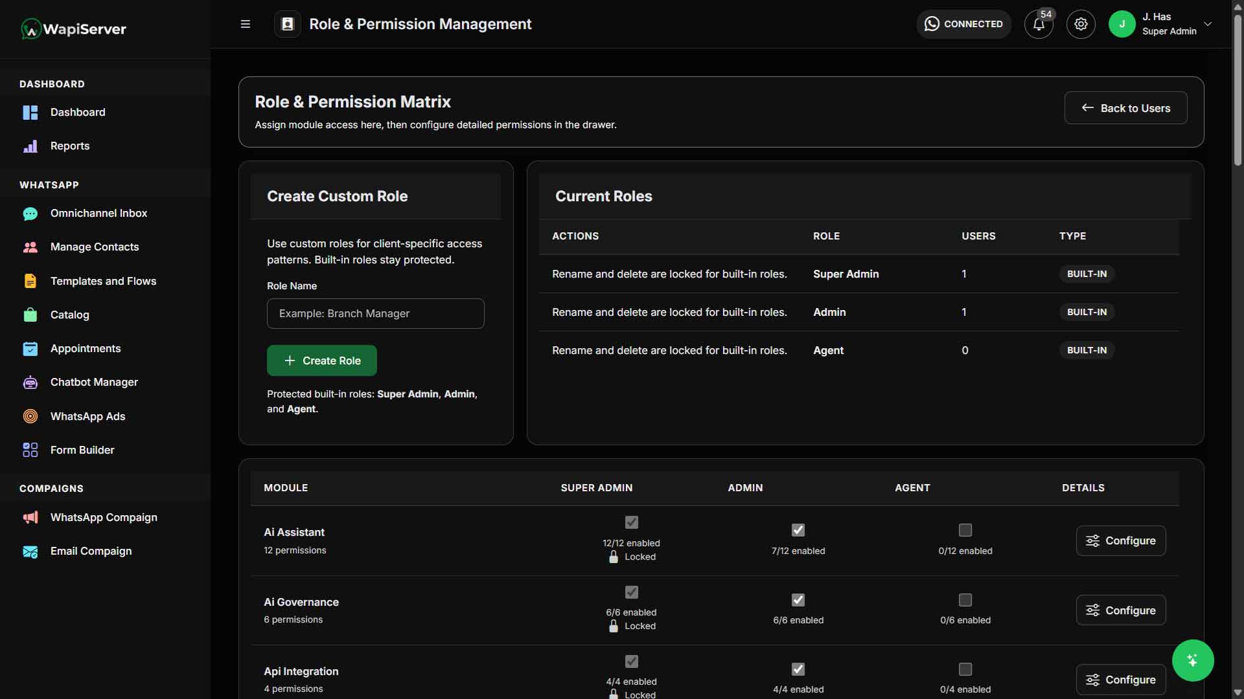This screenshot has height=699, width=1244.
Task: Click the '12 permissions' label
Action: (295, 550)
